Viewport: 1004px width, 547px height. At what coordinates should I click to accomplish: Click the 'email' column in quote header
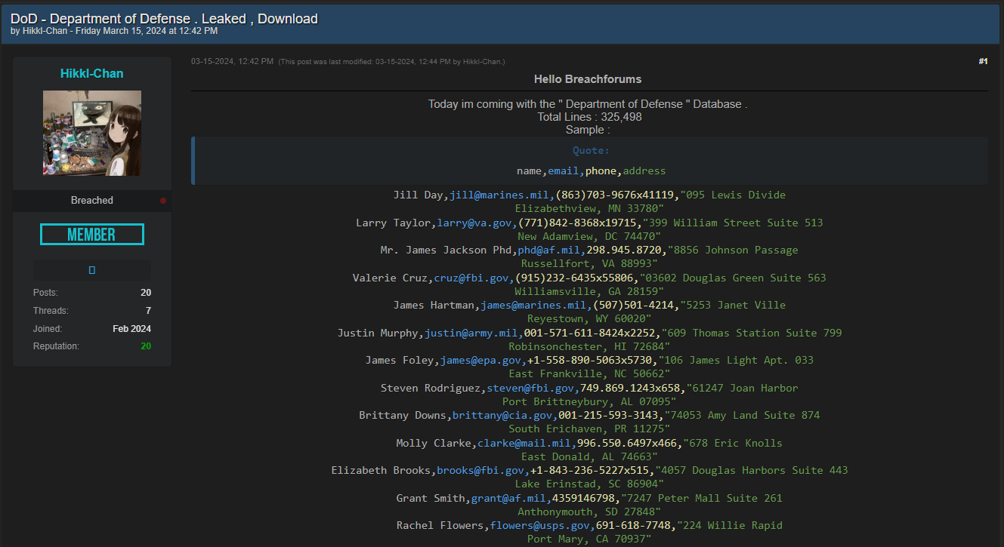[564, 171]
